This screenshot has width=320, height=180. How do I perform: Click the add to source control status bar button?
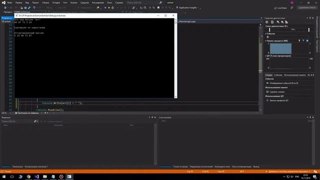[288, 171]
